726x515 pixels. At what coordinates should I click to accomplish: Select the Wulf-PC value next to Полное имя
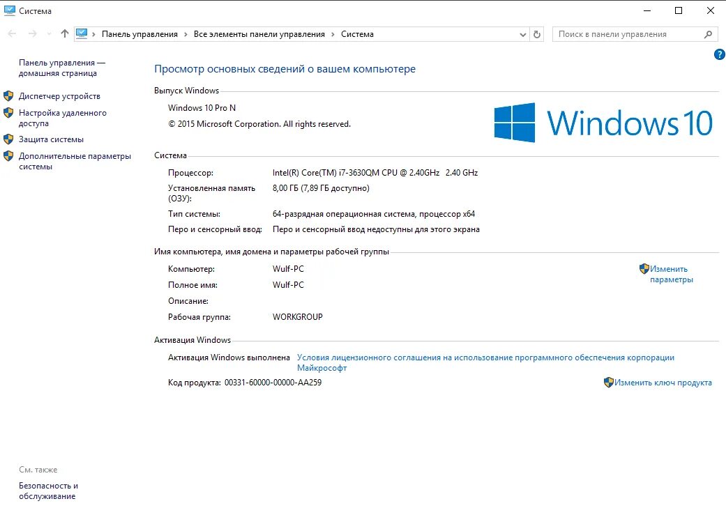[x=288, y=285]
